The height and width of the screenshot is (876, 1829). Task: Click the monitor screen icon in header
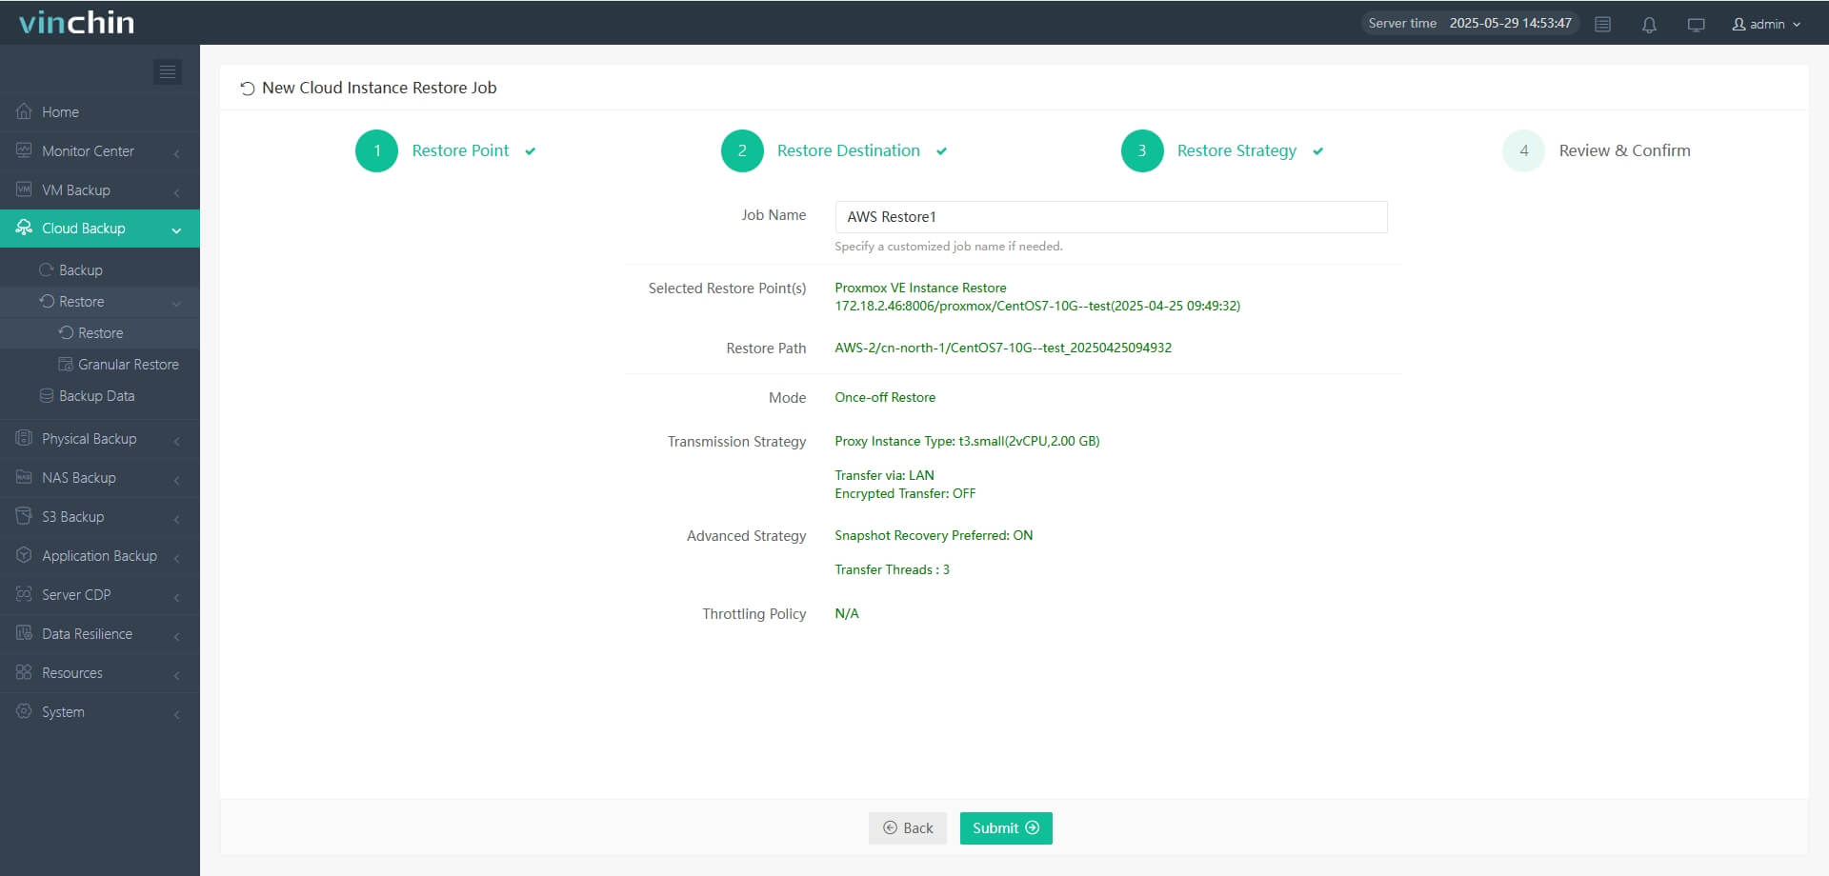[1696, 24]
